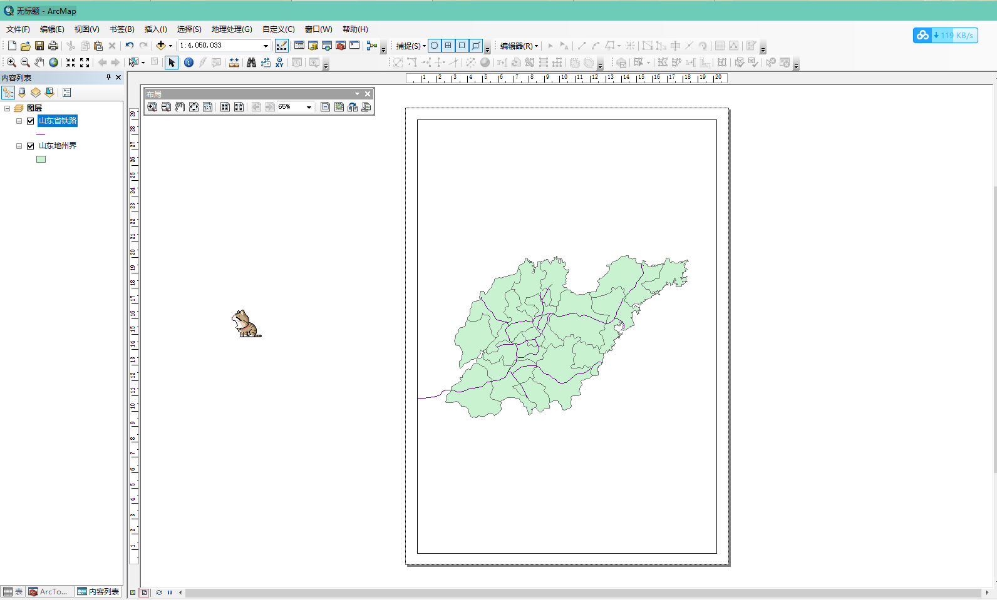Open the Add Data dropdown arrow

(170, 46)
